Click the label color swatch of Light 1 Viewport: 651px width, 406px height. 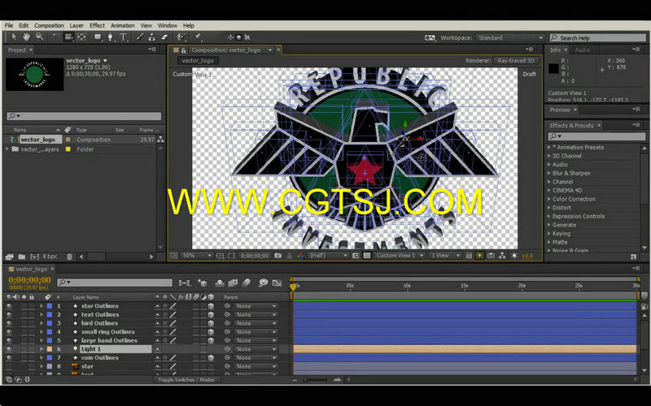(x=50, y=349)
